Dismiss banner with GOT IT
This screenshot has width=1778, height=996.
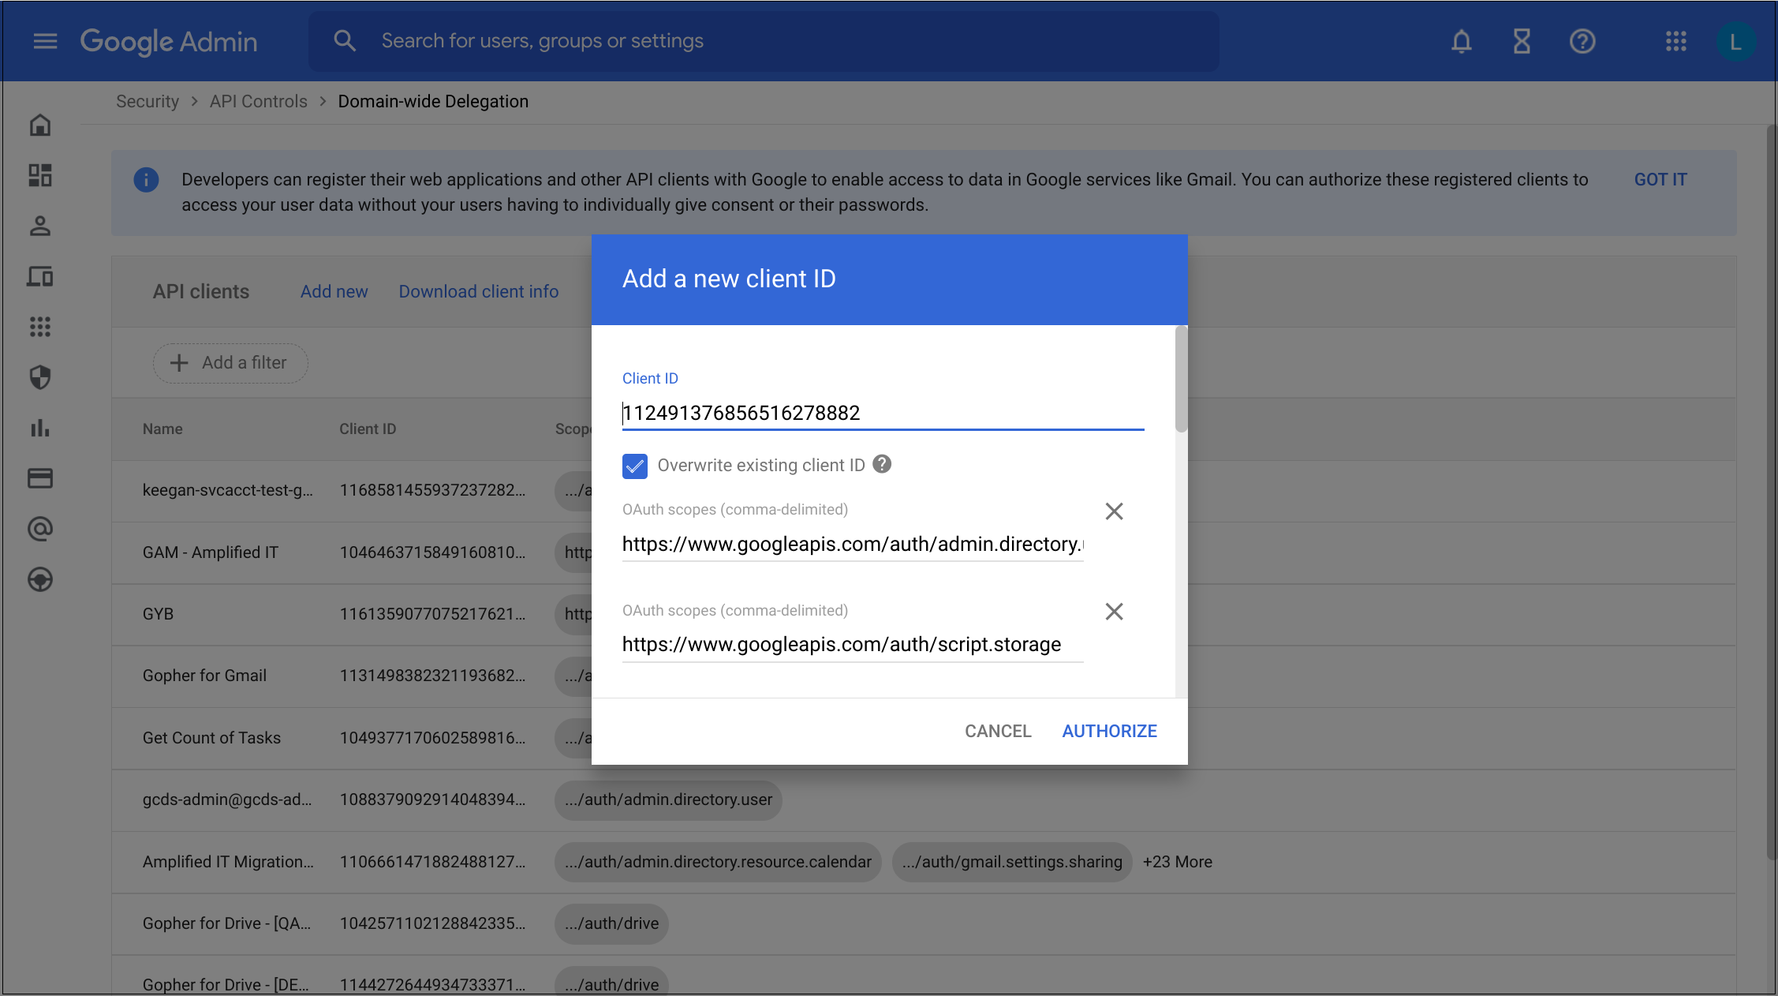[x=1660, y=179]
